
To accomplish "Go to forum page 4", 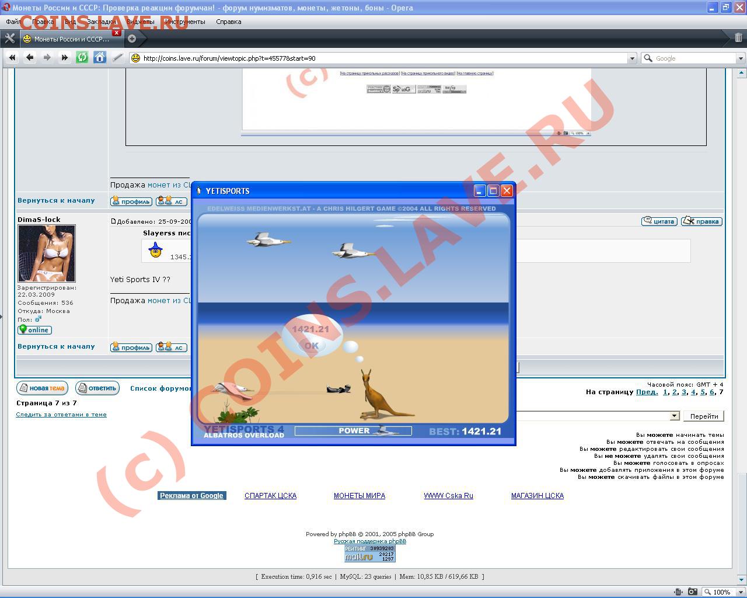I will 693,392.
